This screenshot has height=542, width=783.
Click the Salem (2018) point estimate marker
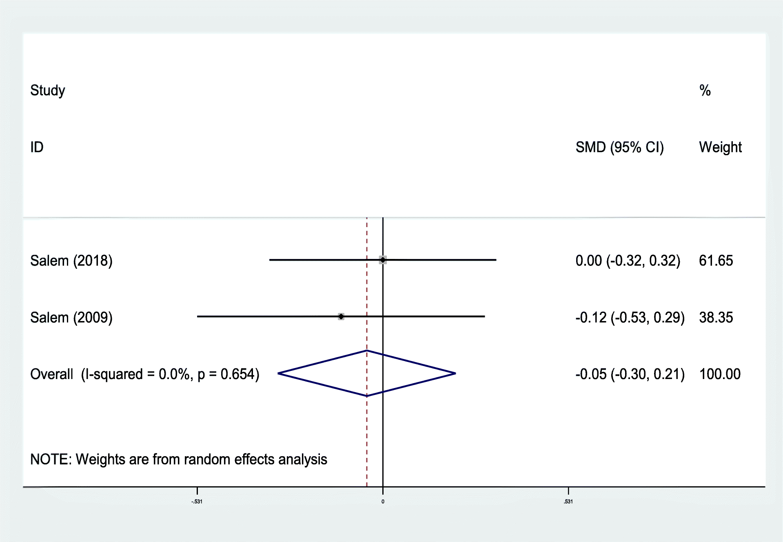pyautogui.click(x=383, y=260)
